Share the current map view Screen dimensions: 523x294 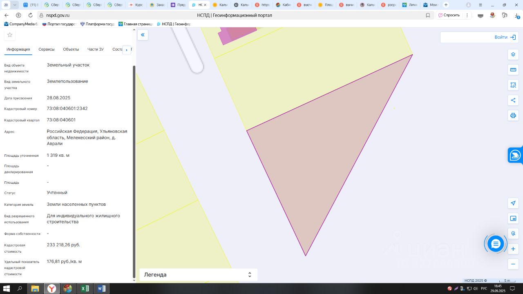click(513, 100)
